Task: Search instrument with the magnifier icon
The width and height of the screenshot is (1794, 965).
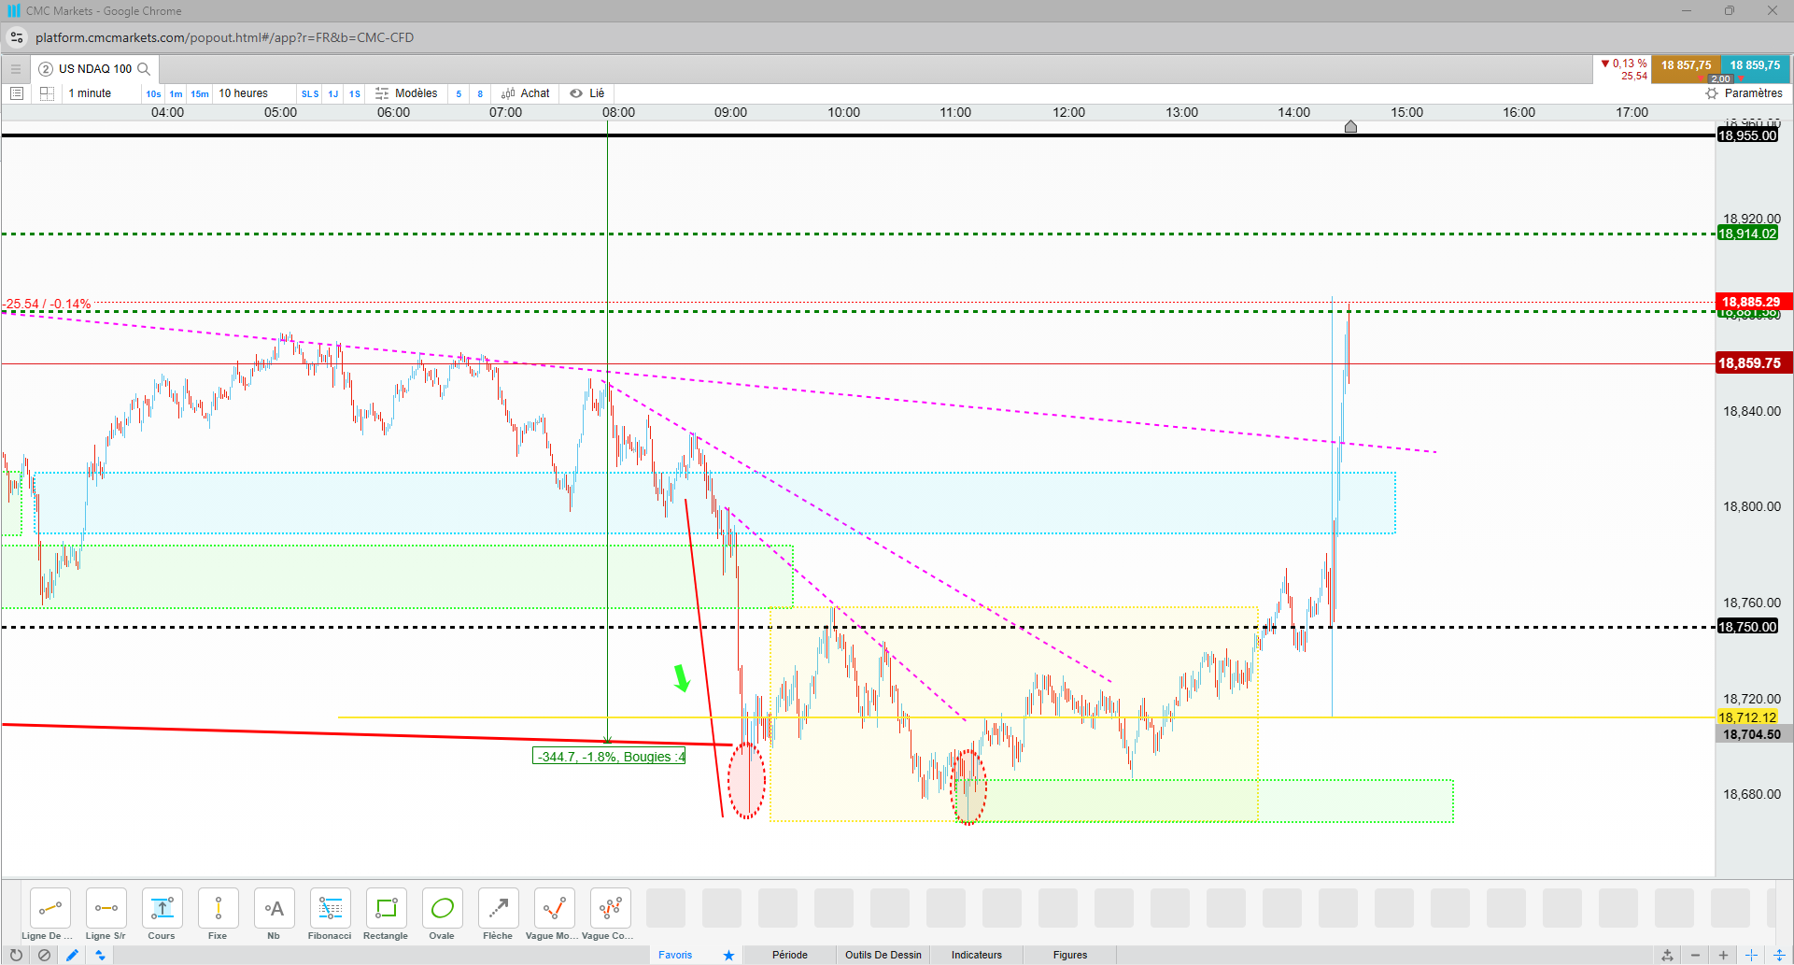Action: pos(144,68)
